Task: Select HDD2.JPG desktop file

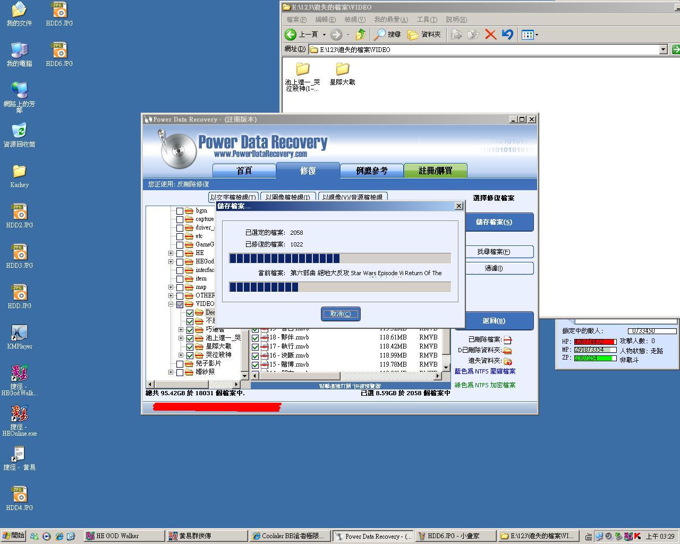Action: 20,216
